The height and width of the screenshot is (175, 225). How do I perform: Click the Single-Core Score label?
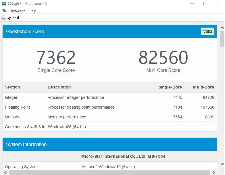click(x=56, y=70)
